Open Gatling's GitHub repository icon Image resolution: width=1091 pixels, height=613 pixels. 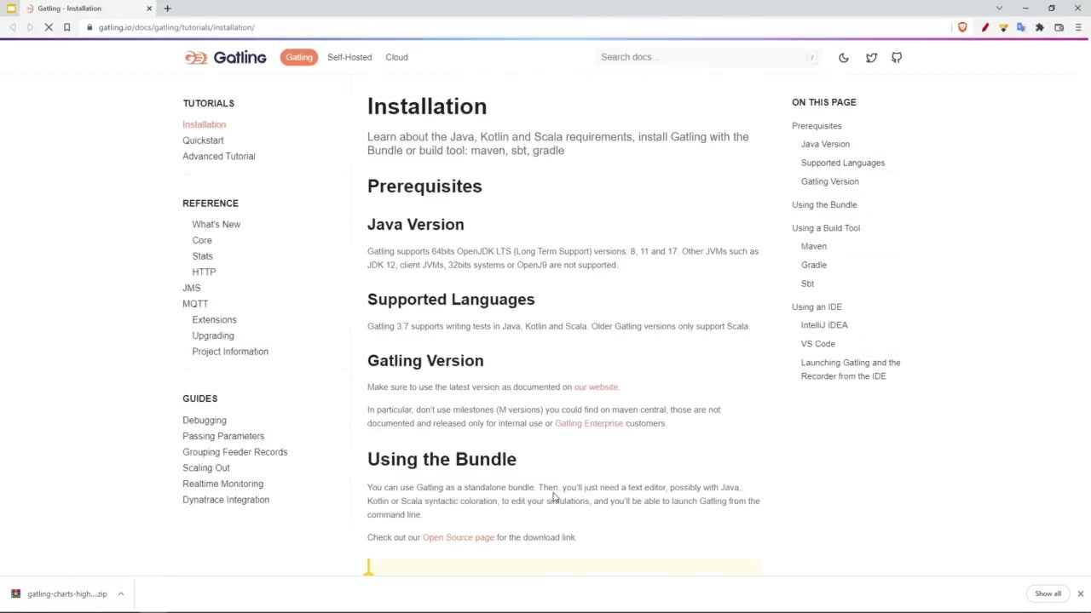(x=897, y=58)
